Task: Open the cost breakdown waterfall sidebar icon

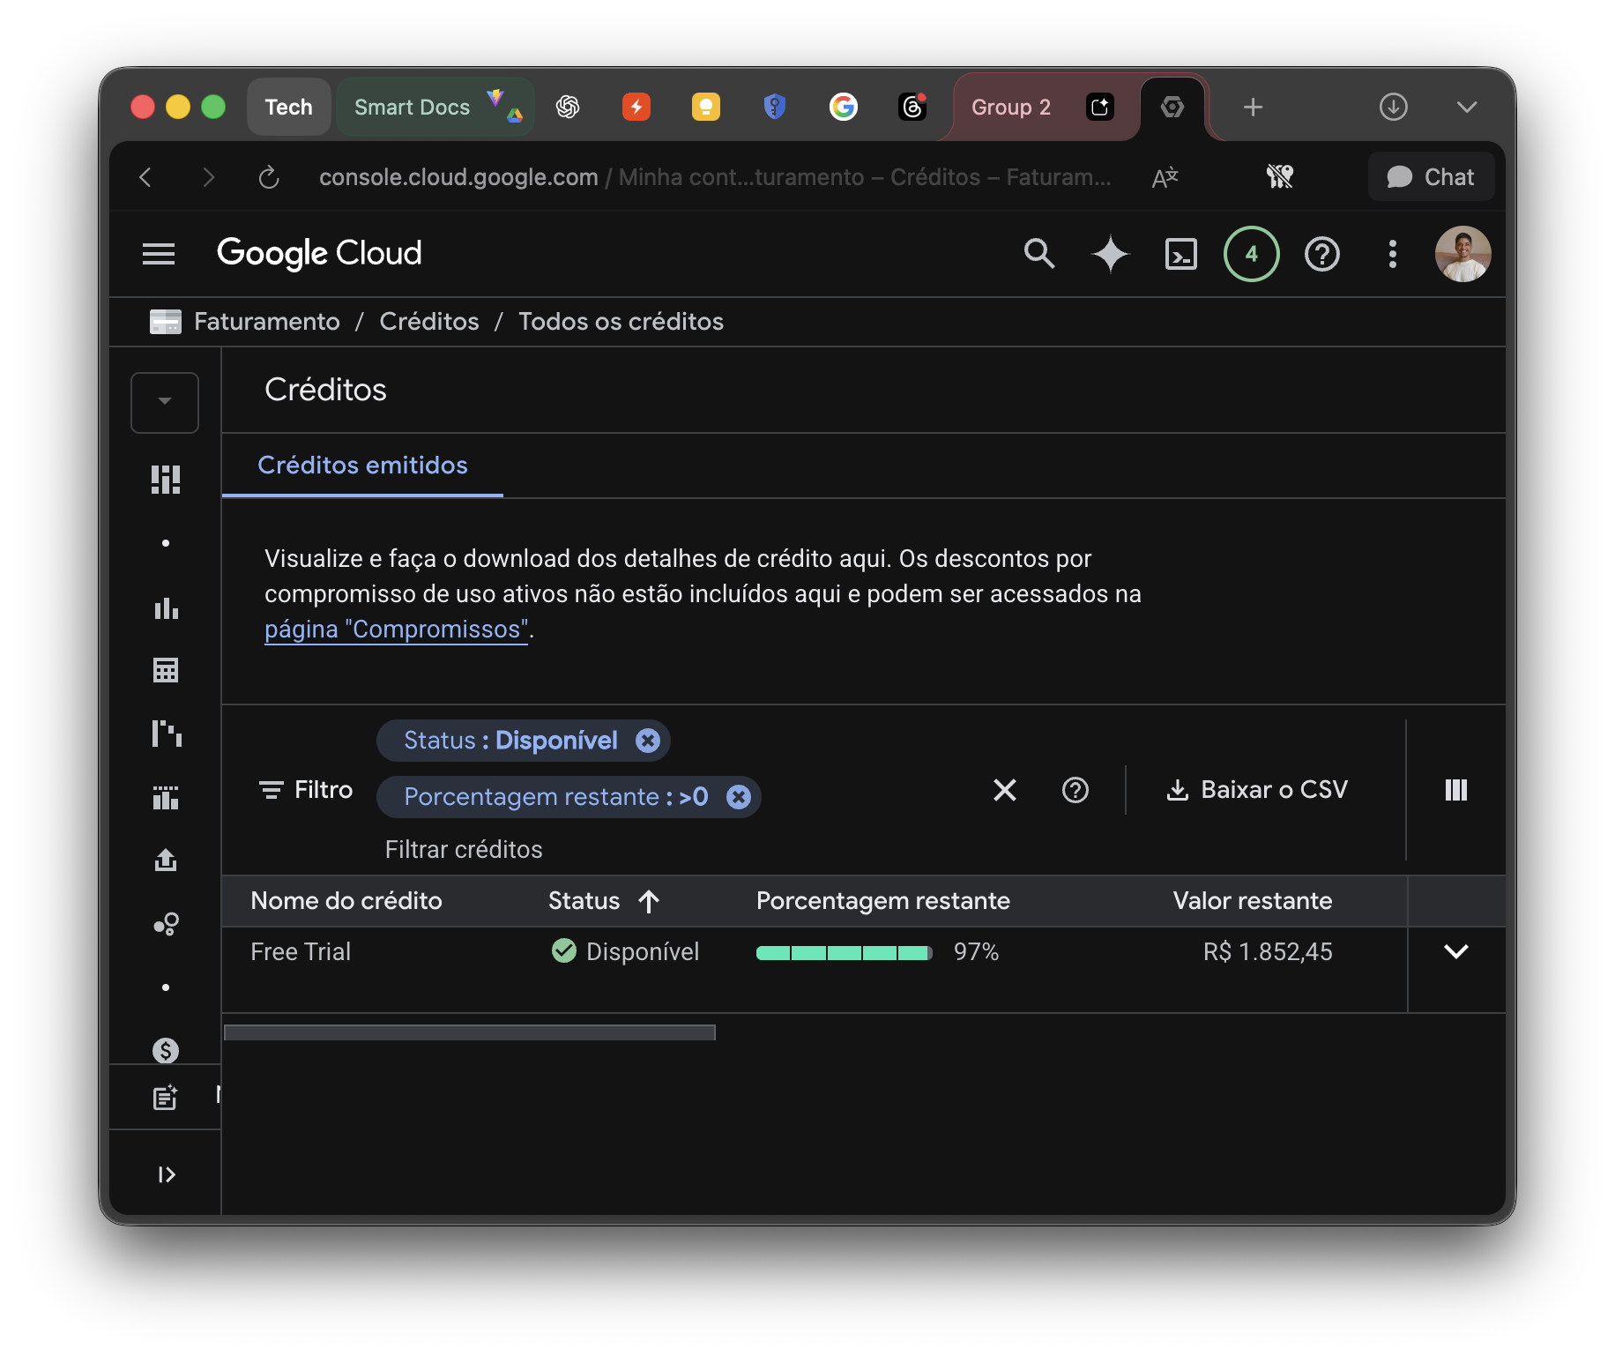Action: (x=166, y=734)
